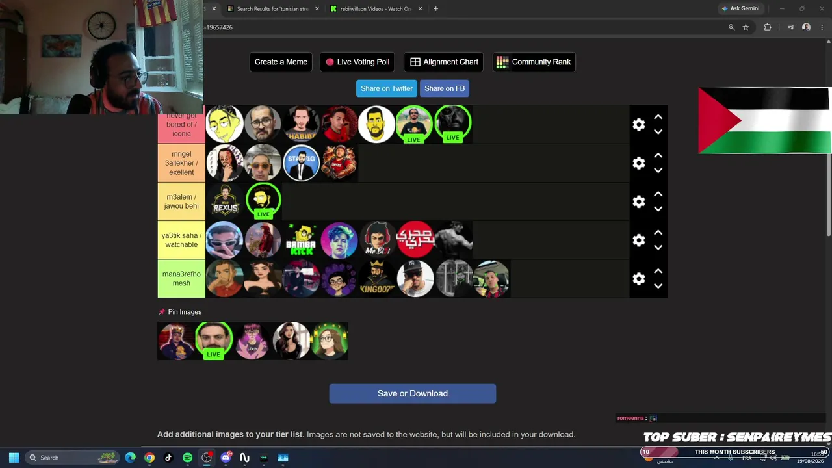This screenshot has height=468, width=832.
Task: Select the red Arabic logo in watchable tier
Action: coord(415,240)
